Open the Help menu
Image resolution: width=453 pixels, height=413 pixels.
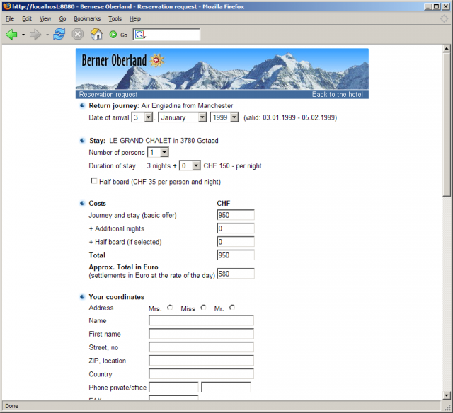(x=135, y=19)
